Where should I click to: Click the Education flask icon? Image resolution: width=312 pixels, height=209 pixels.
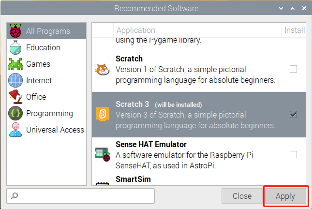pos(15,47)
